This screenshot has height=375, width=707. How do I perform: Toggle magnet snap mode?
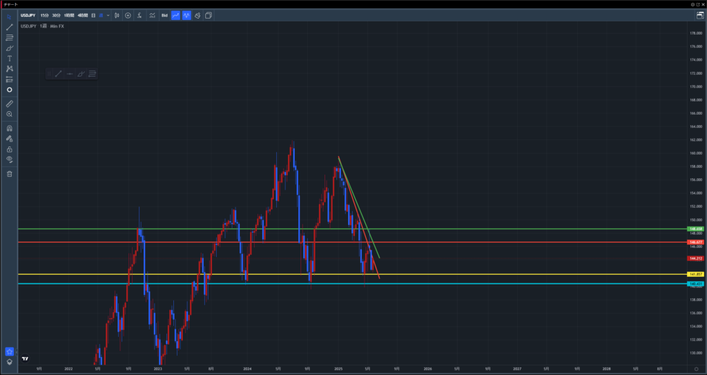tap(9, 128)
